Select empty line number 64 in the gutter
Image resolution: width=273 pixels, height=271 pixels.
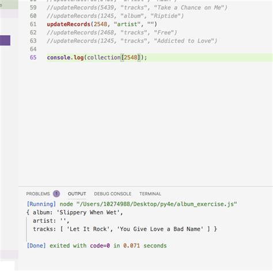pos(33,49)
